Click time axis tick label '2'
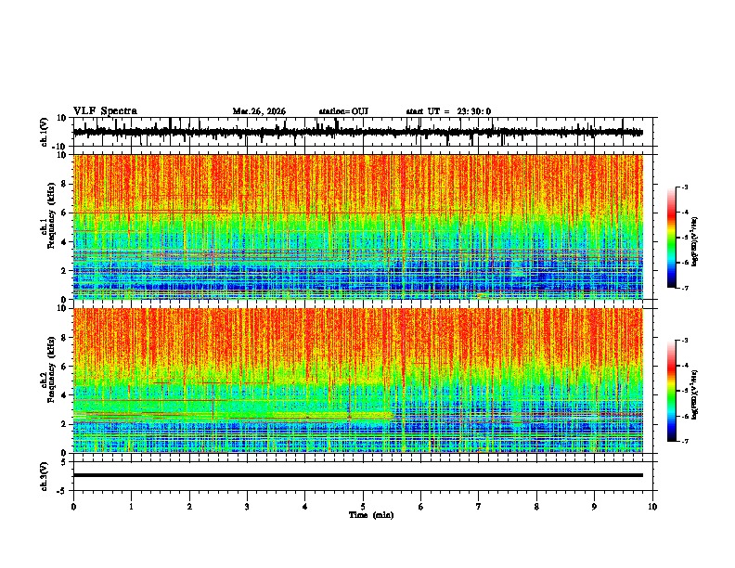735x568 pixels. [x=189, y=507]
